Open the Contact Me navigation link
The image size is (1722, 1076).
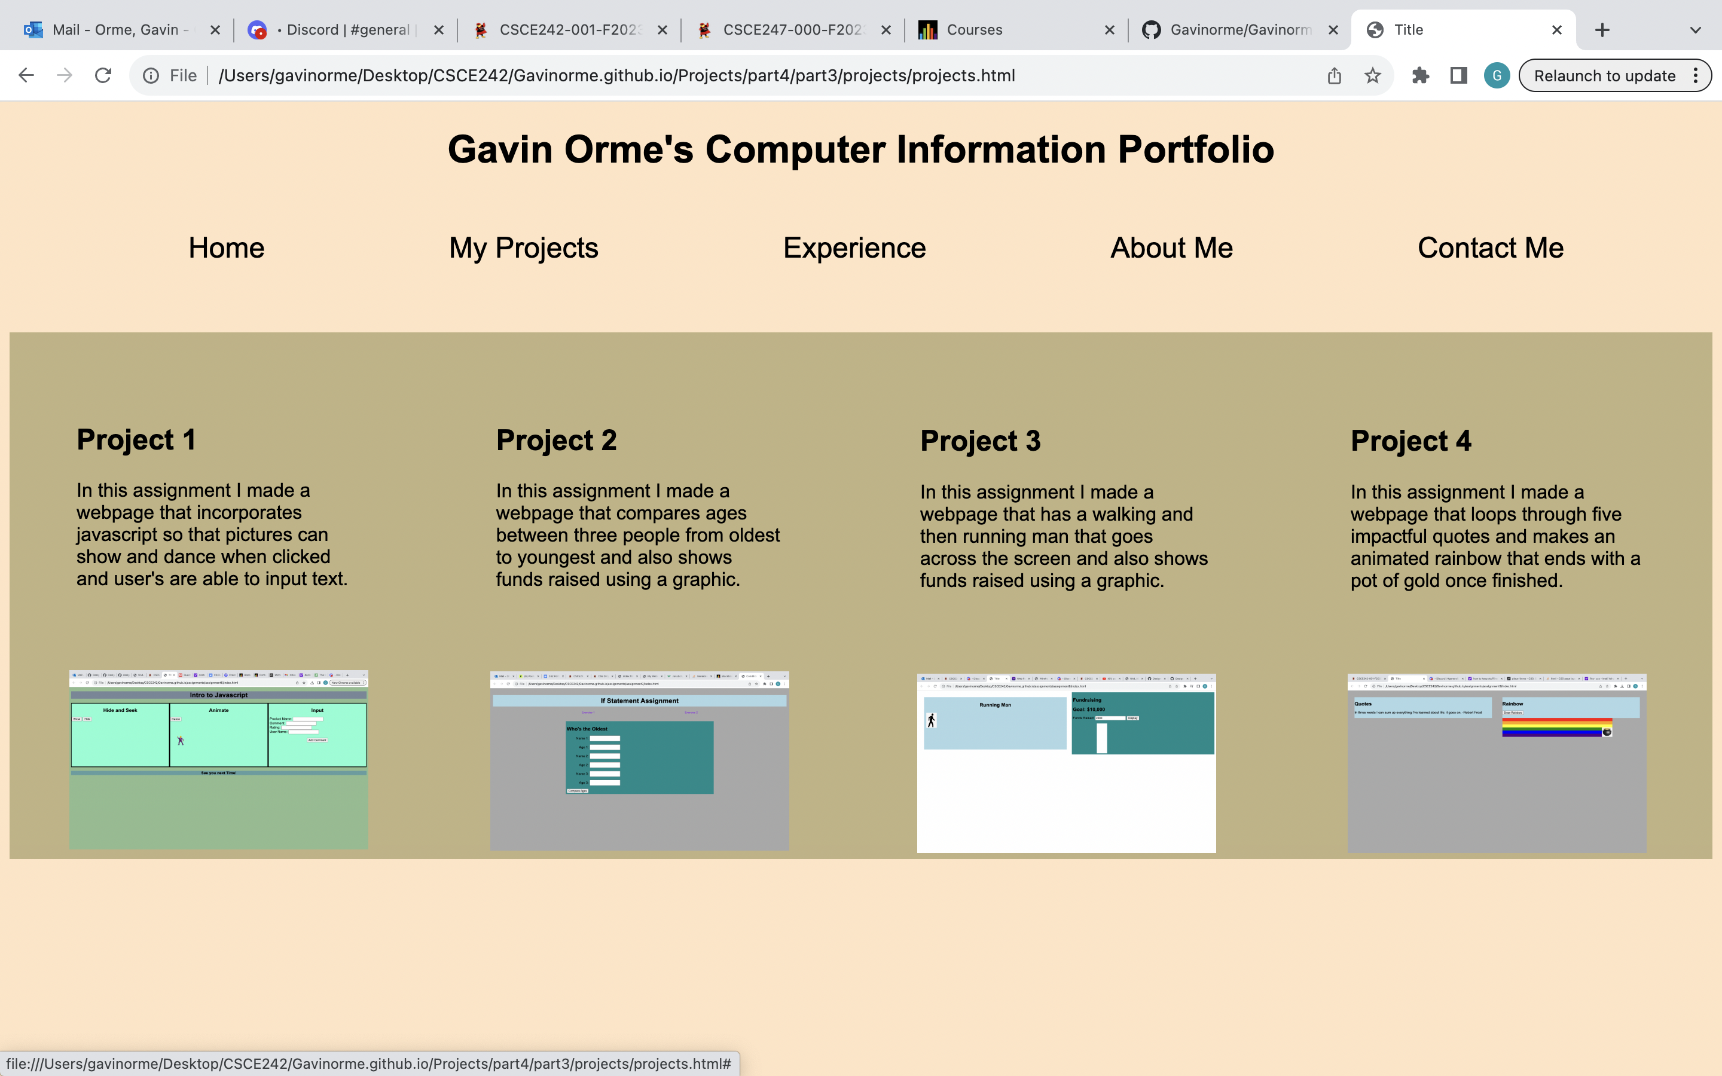[1491, 247]
